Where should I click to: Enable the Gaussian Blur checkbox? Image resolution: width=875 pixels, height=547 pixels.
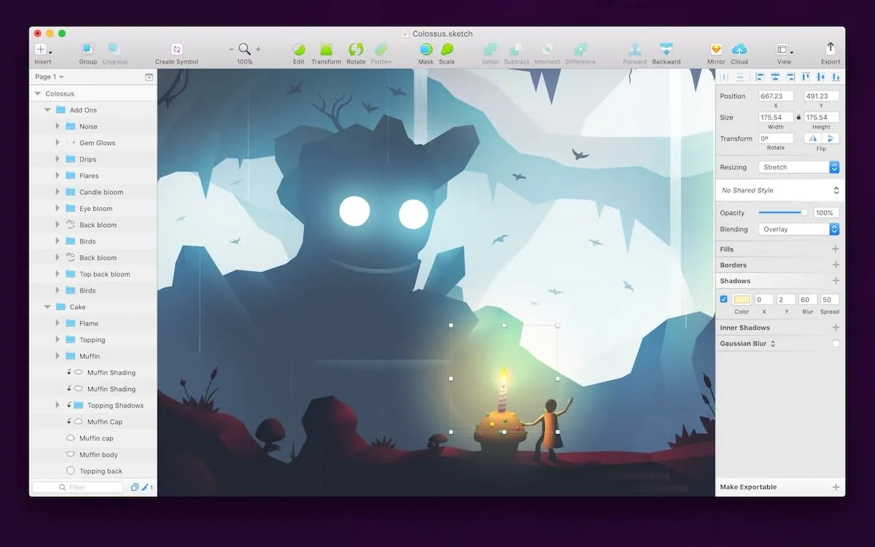[836, 344]
